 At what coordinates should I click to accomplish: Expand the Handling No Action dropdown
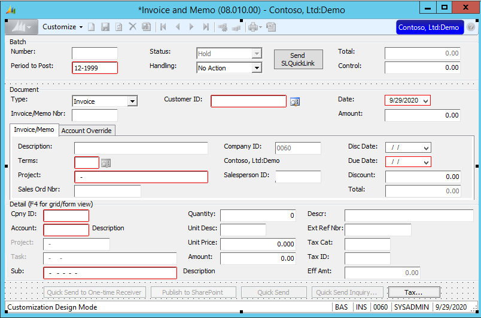tap(257, 68)
